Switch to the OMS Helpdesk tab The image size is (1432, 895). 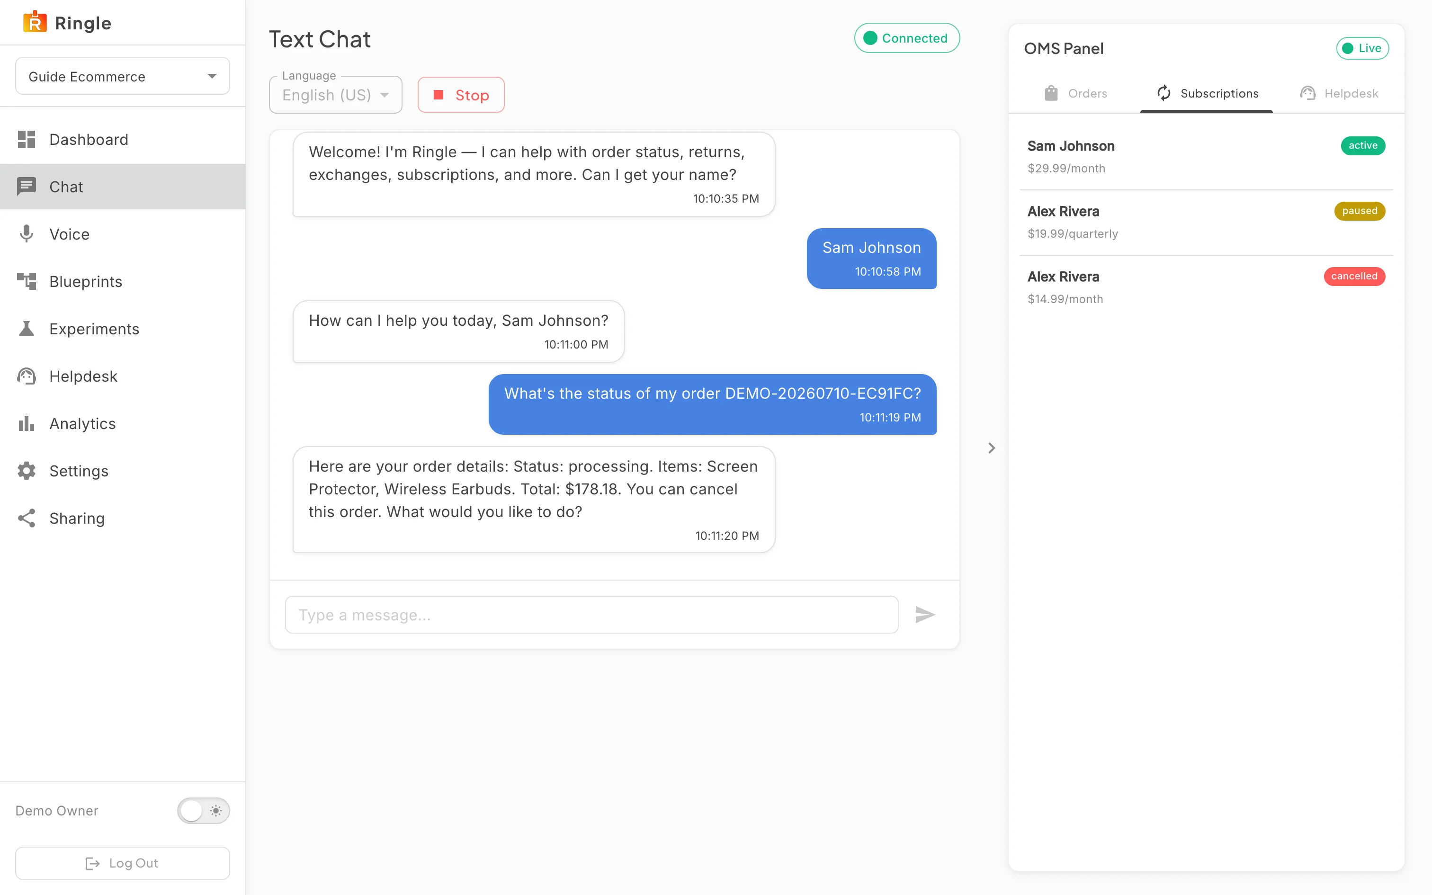[1339, 93]
